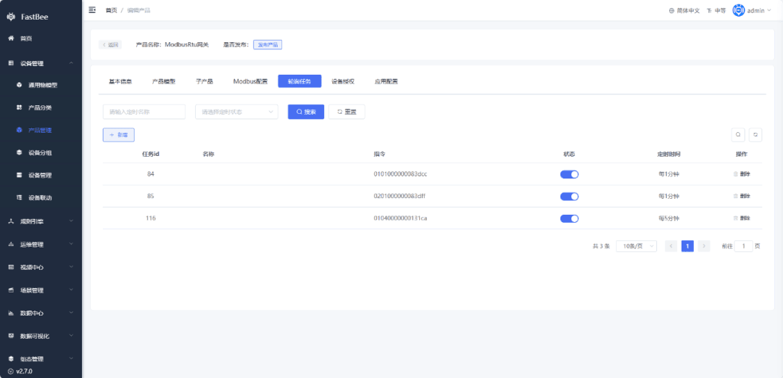This screenshot has width=783, height=378.
Task: Open 设备分组 in the sidebar
Action: pos(40,152)
